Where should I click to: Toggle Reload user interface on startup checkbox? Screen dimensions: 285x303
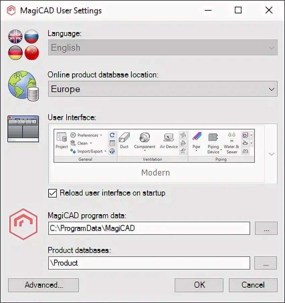[x=53, y=193]
